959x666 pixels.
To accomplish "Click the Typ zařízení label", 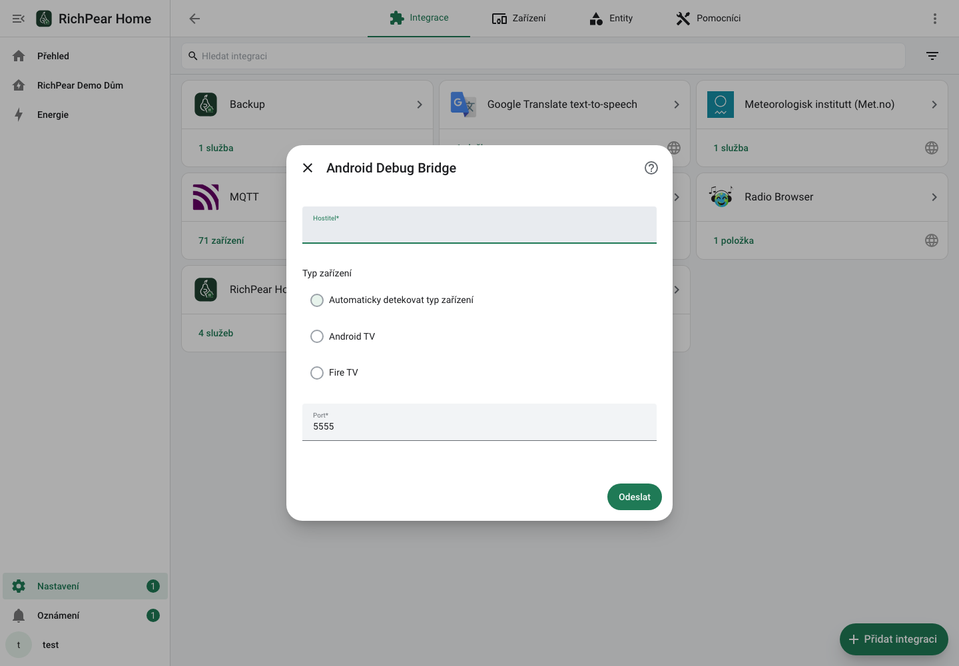I will coord(327,274).
